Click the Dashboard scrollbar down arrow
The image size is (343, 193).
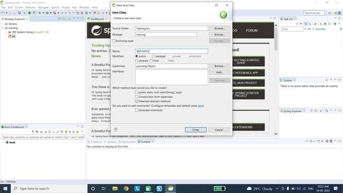[276, 133]
